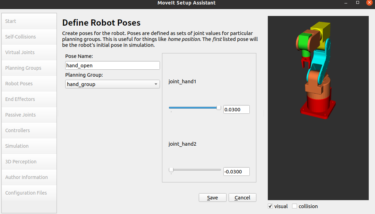Click the Save button
Image resolution: width=375 pixels, height=214 pixels.
point(212,198)
